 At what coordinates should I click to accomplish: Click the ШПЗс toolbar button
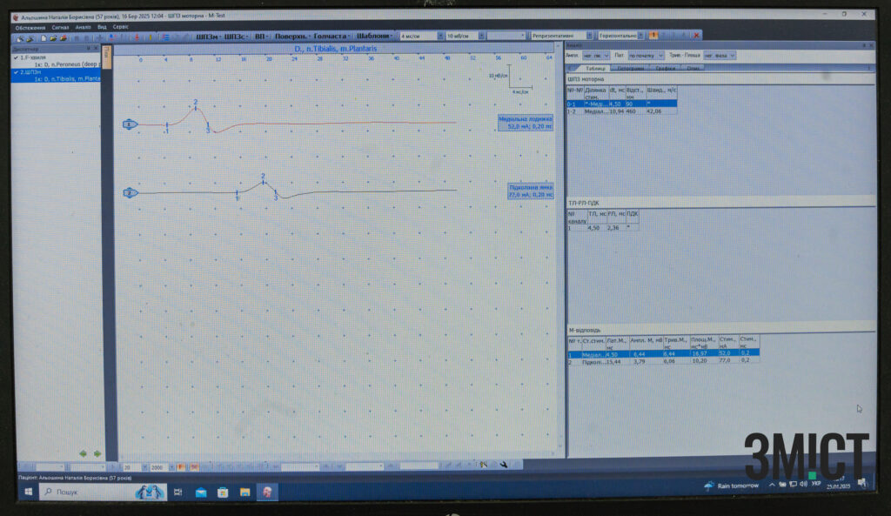(x=235, y=37)
